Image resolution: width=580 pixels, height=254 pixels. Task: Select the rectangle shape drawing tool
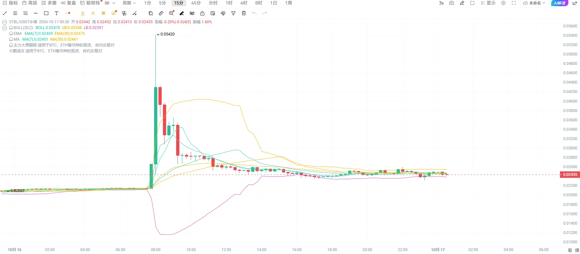pos(46,13)
